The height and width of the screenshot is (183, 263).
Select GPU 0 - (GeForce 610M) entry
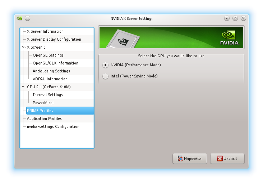(49, 87)
